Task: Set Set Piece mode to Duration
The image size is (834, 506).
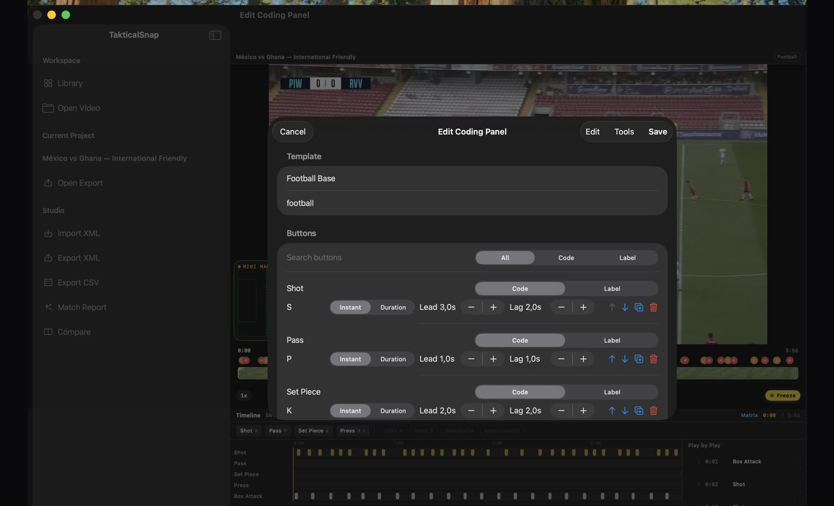Action: coord(393,411)
